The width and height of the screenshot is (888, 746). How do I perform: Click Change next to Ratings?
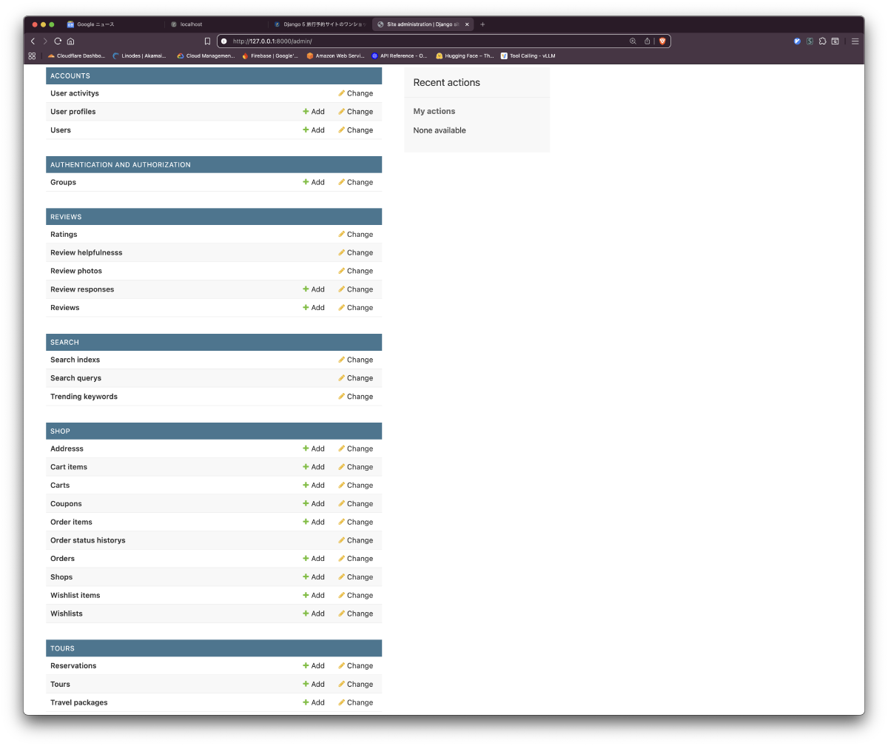(355, 235)
